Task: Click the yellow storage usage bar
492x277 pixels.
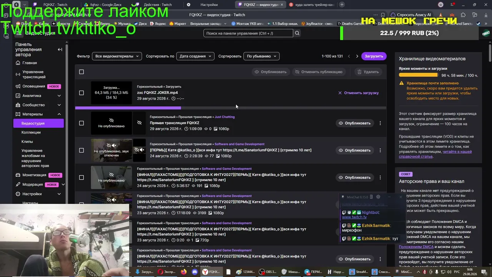Action: (x=418, y=75)
